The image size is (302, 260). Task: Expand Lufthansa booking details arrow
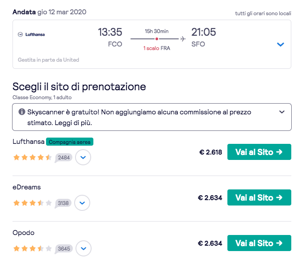click(x=83, y=157)
